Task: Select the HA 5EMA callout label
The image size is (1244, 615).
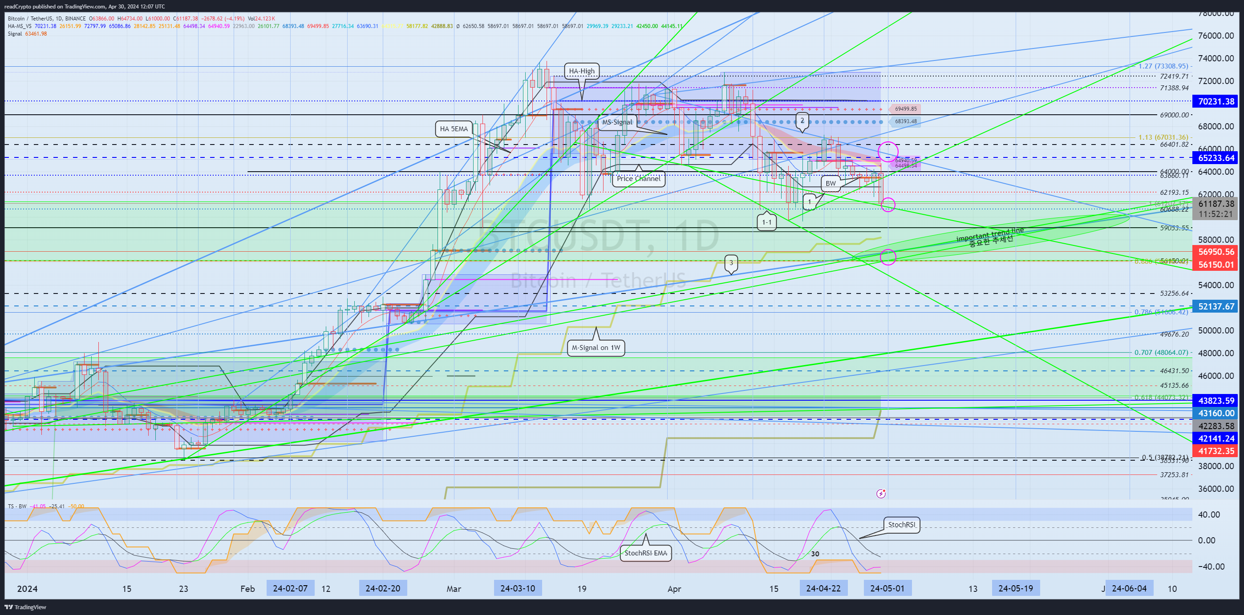Action: (454, 129)
